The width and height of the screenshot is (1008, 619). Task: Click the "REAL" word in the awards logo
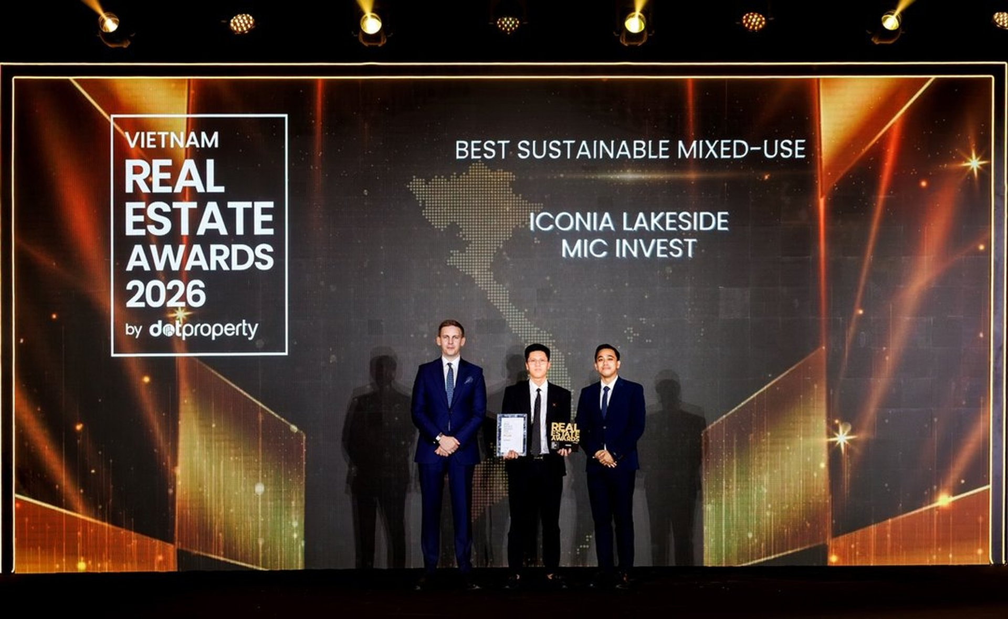[174, 177]
